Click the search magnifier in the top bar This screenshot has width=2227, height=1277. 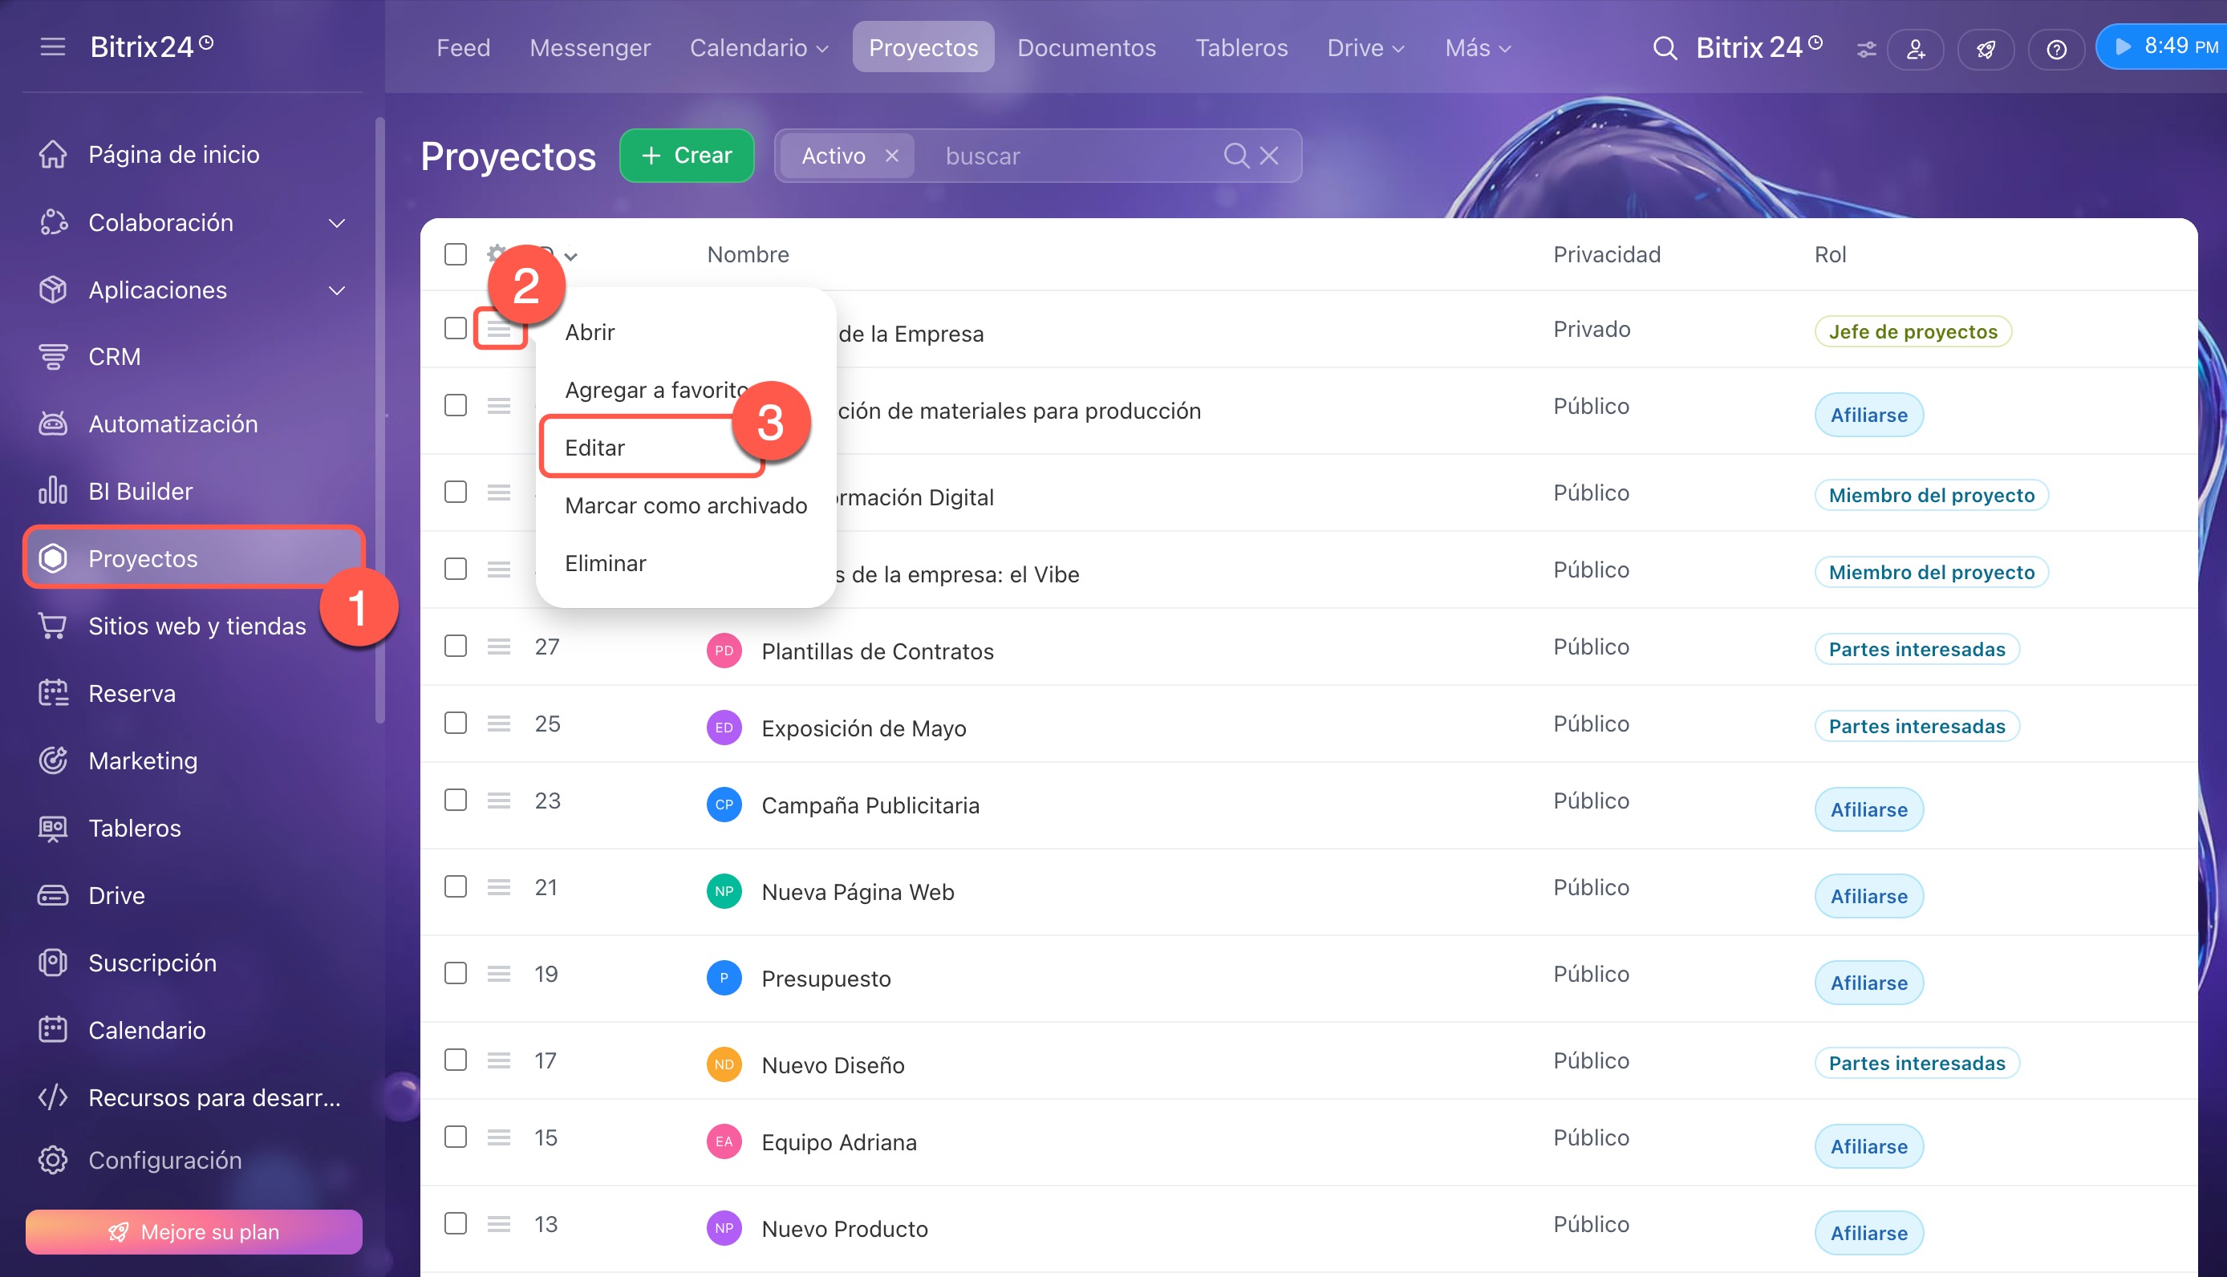click(x=1664, y=47)
